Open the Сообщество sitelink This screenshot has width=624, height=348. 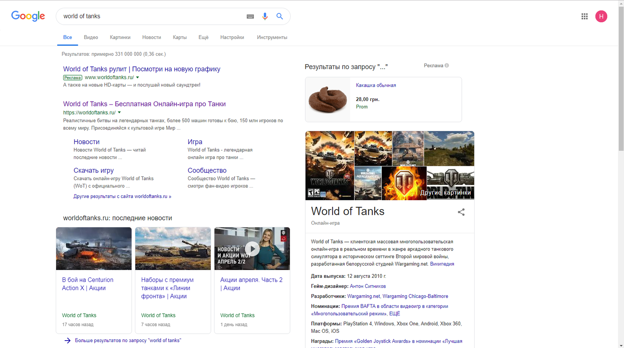(x=207, y=170)
